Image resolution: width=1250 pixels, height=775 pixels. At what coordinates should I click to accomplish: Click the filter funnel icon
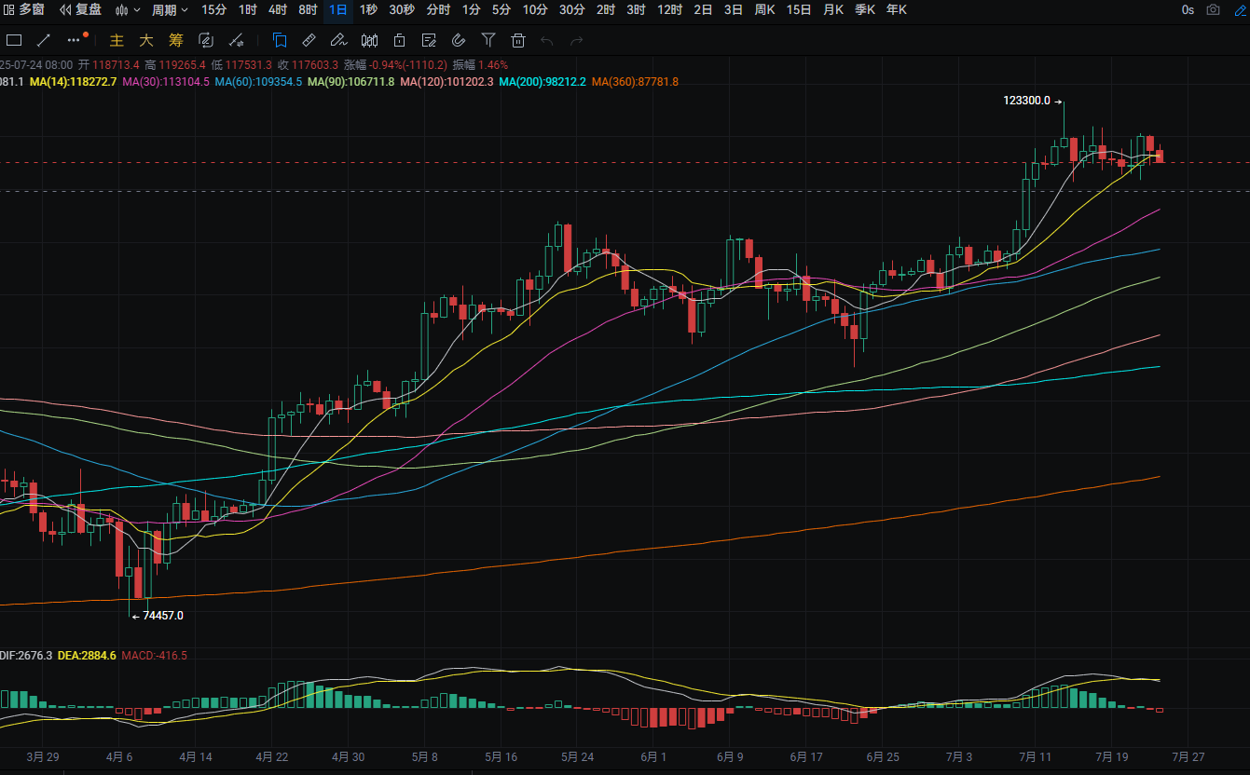point(488,40)
